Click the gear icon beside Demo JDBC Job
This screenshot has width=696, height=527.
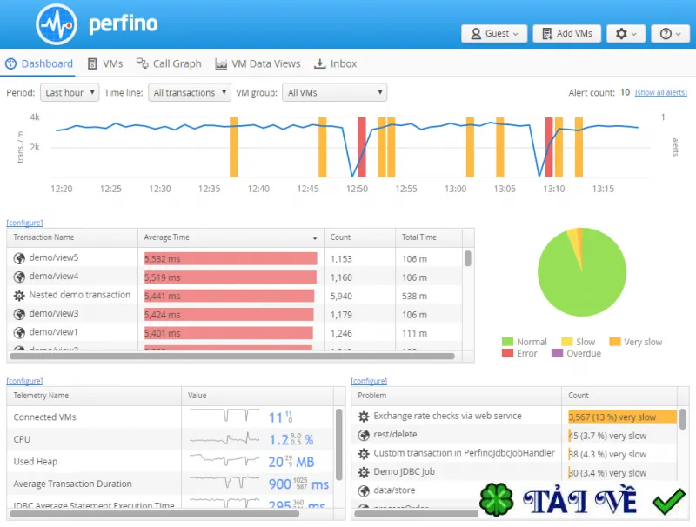point(364,472)
